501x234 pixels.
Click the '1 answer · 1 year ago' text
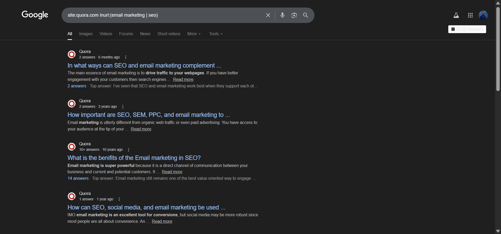(96, 199)
